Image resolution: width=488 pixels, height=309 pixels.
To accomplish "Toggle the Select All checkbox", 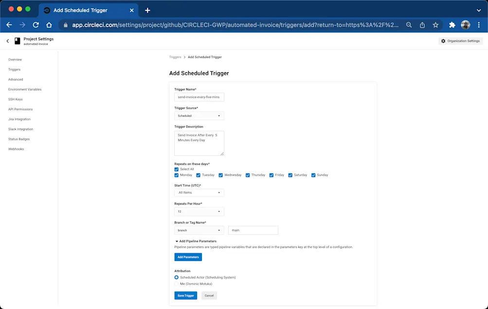I will tap(177, 169).
